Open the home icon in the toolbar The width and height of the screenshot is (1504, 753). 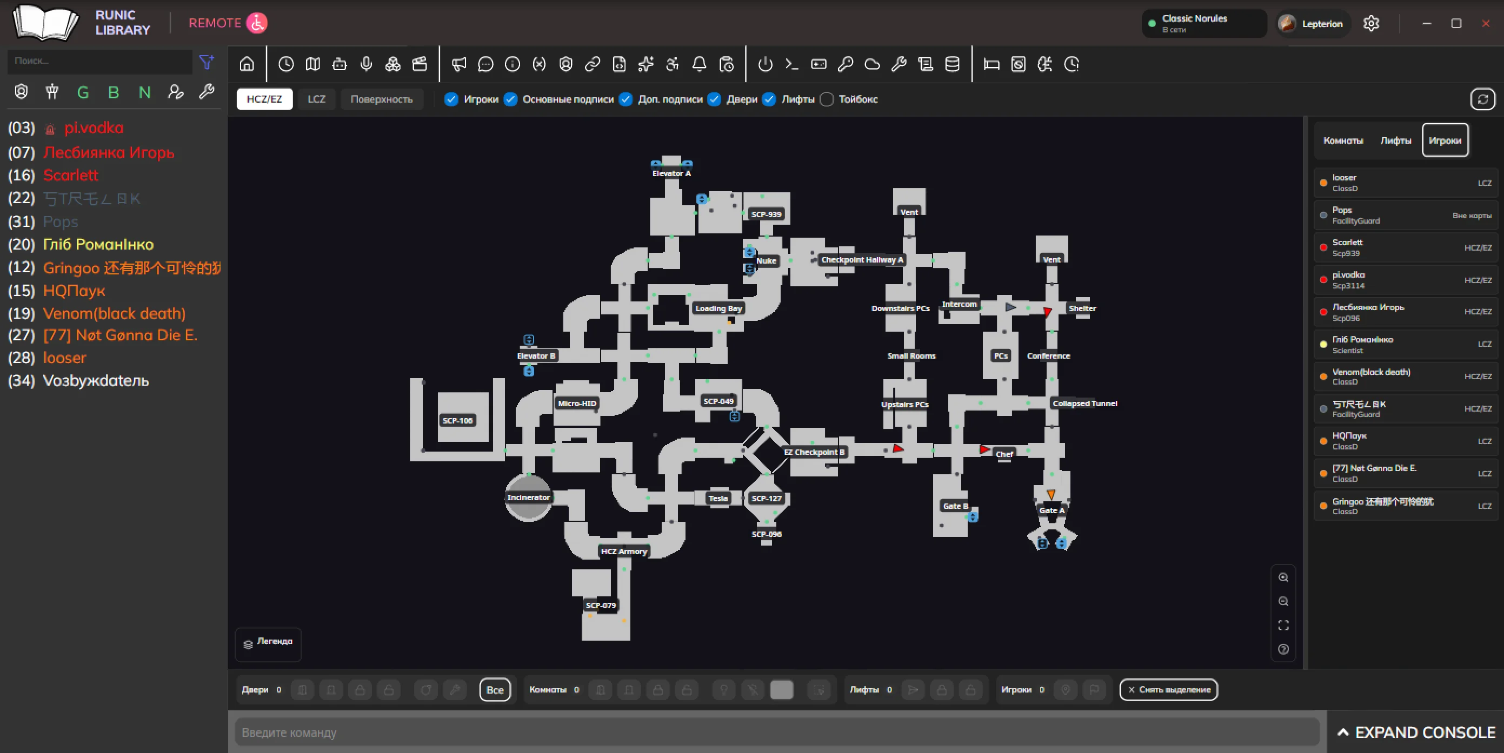tap(247, 64)
